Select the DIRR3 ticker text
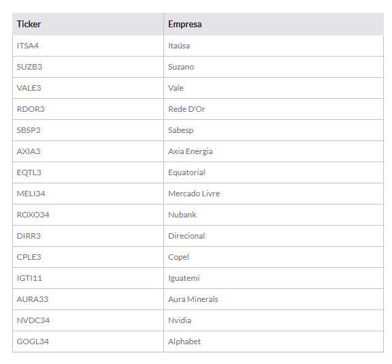 click(x=29, y=236)
